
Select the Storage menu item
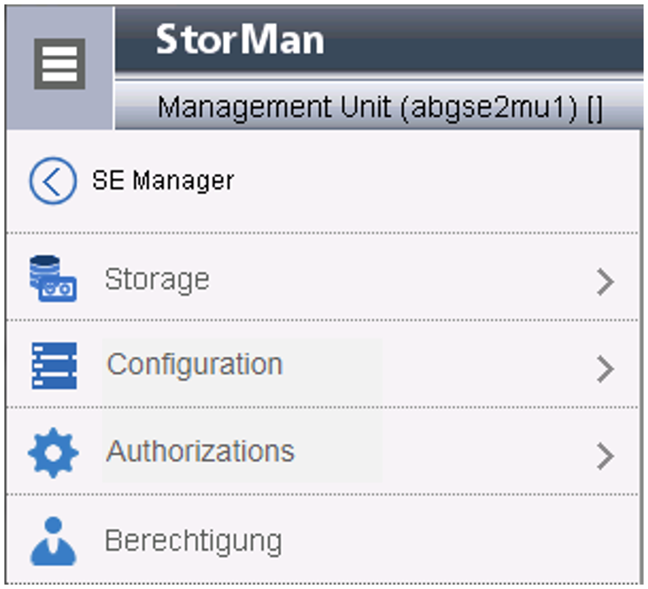[157, 279]
